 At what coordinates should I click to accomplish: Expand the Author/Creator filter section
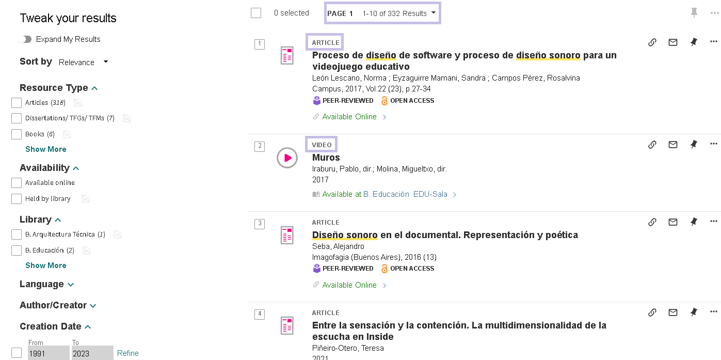(x=58, y=305)
